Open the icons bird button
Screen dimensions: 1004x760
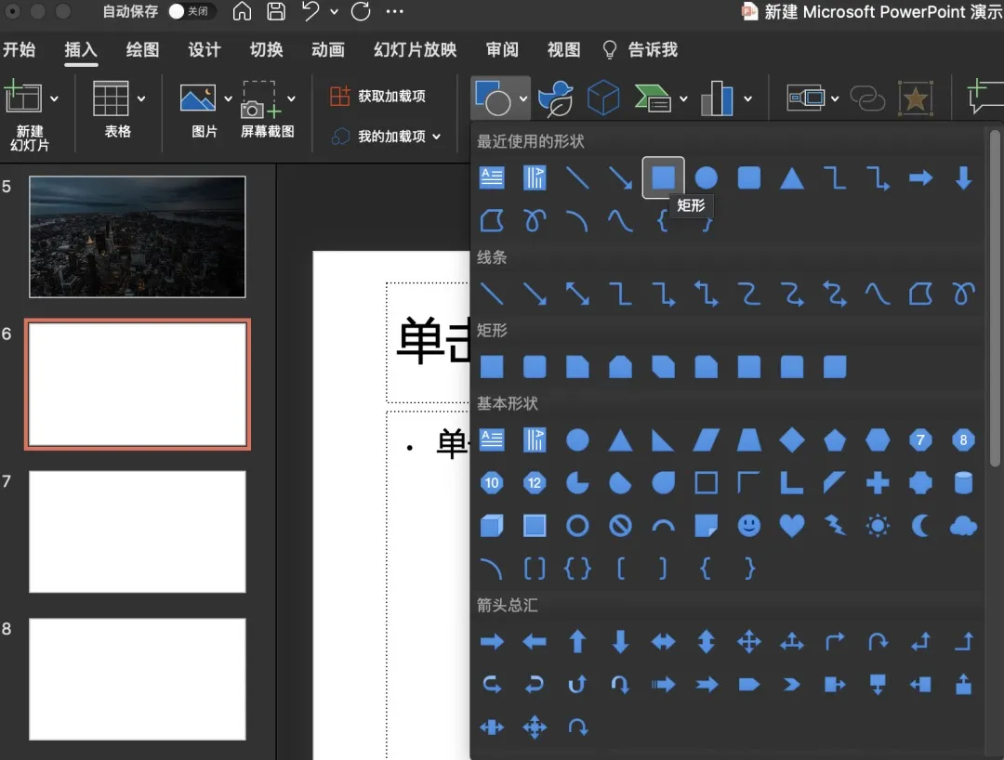556,98
